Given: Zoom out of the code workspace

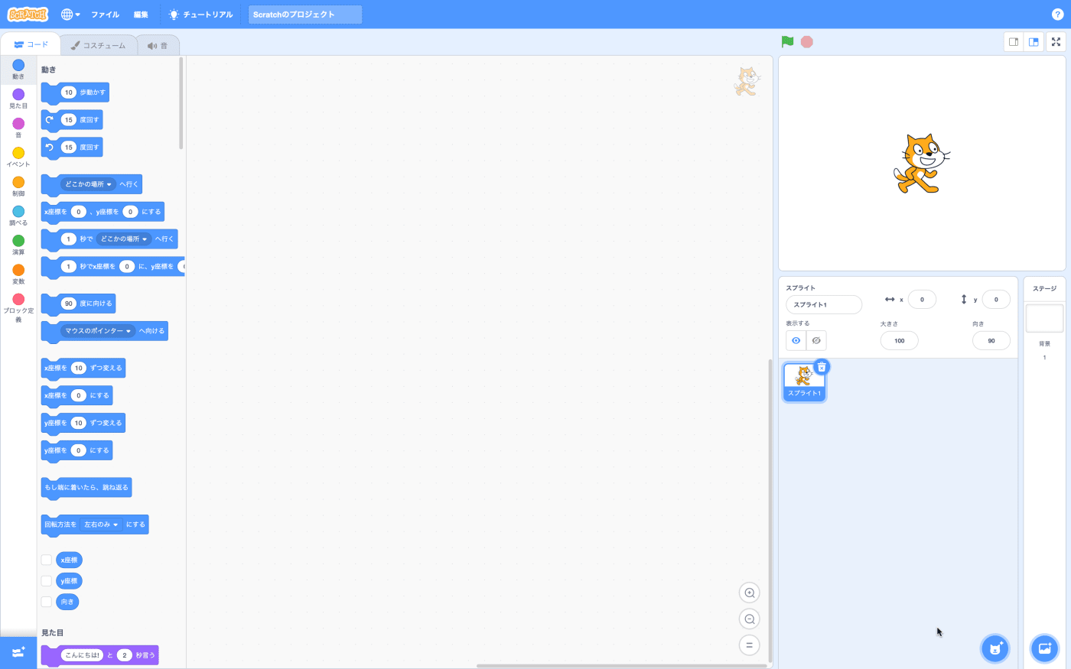Looking at the screenshot, I should pos(750,619).
